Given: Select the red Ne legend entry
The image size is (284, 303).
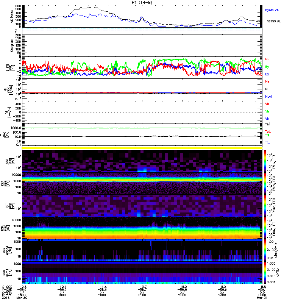Looking at the screenshot, I should point(267,81).
